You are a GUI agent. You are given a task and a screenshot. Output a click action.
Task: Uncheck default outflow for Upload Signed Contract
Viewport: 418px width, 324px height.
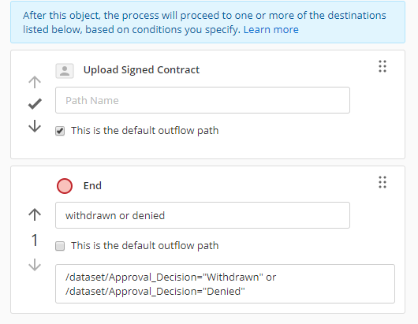(60, 131)
